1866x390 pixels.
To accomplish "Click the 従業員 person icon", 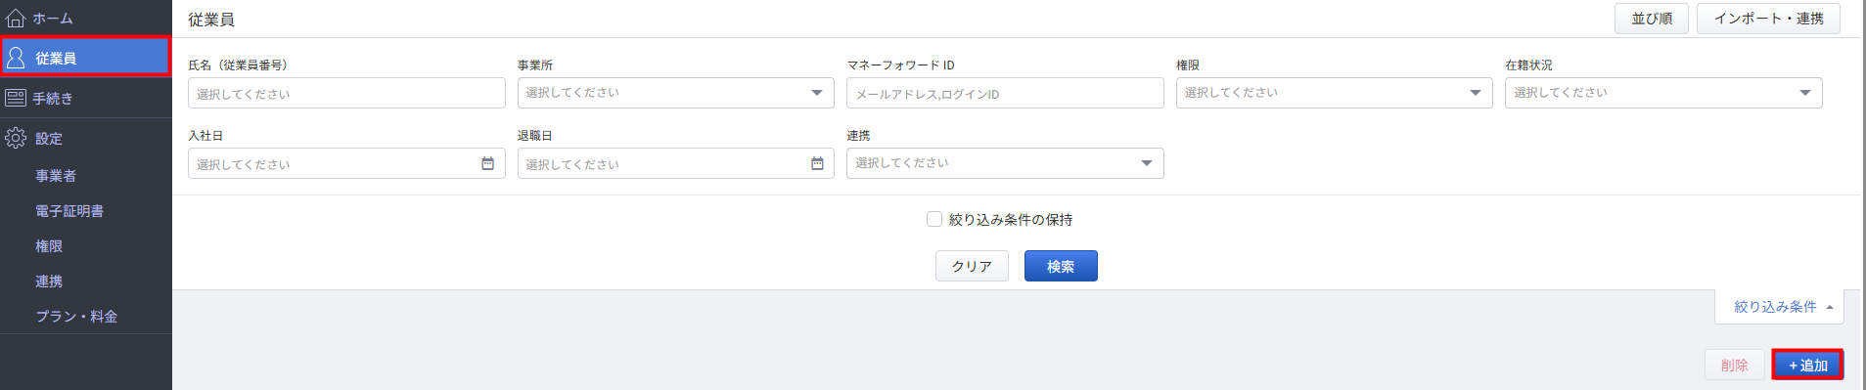I will pos(16,58).
